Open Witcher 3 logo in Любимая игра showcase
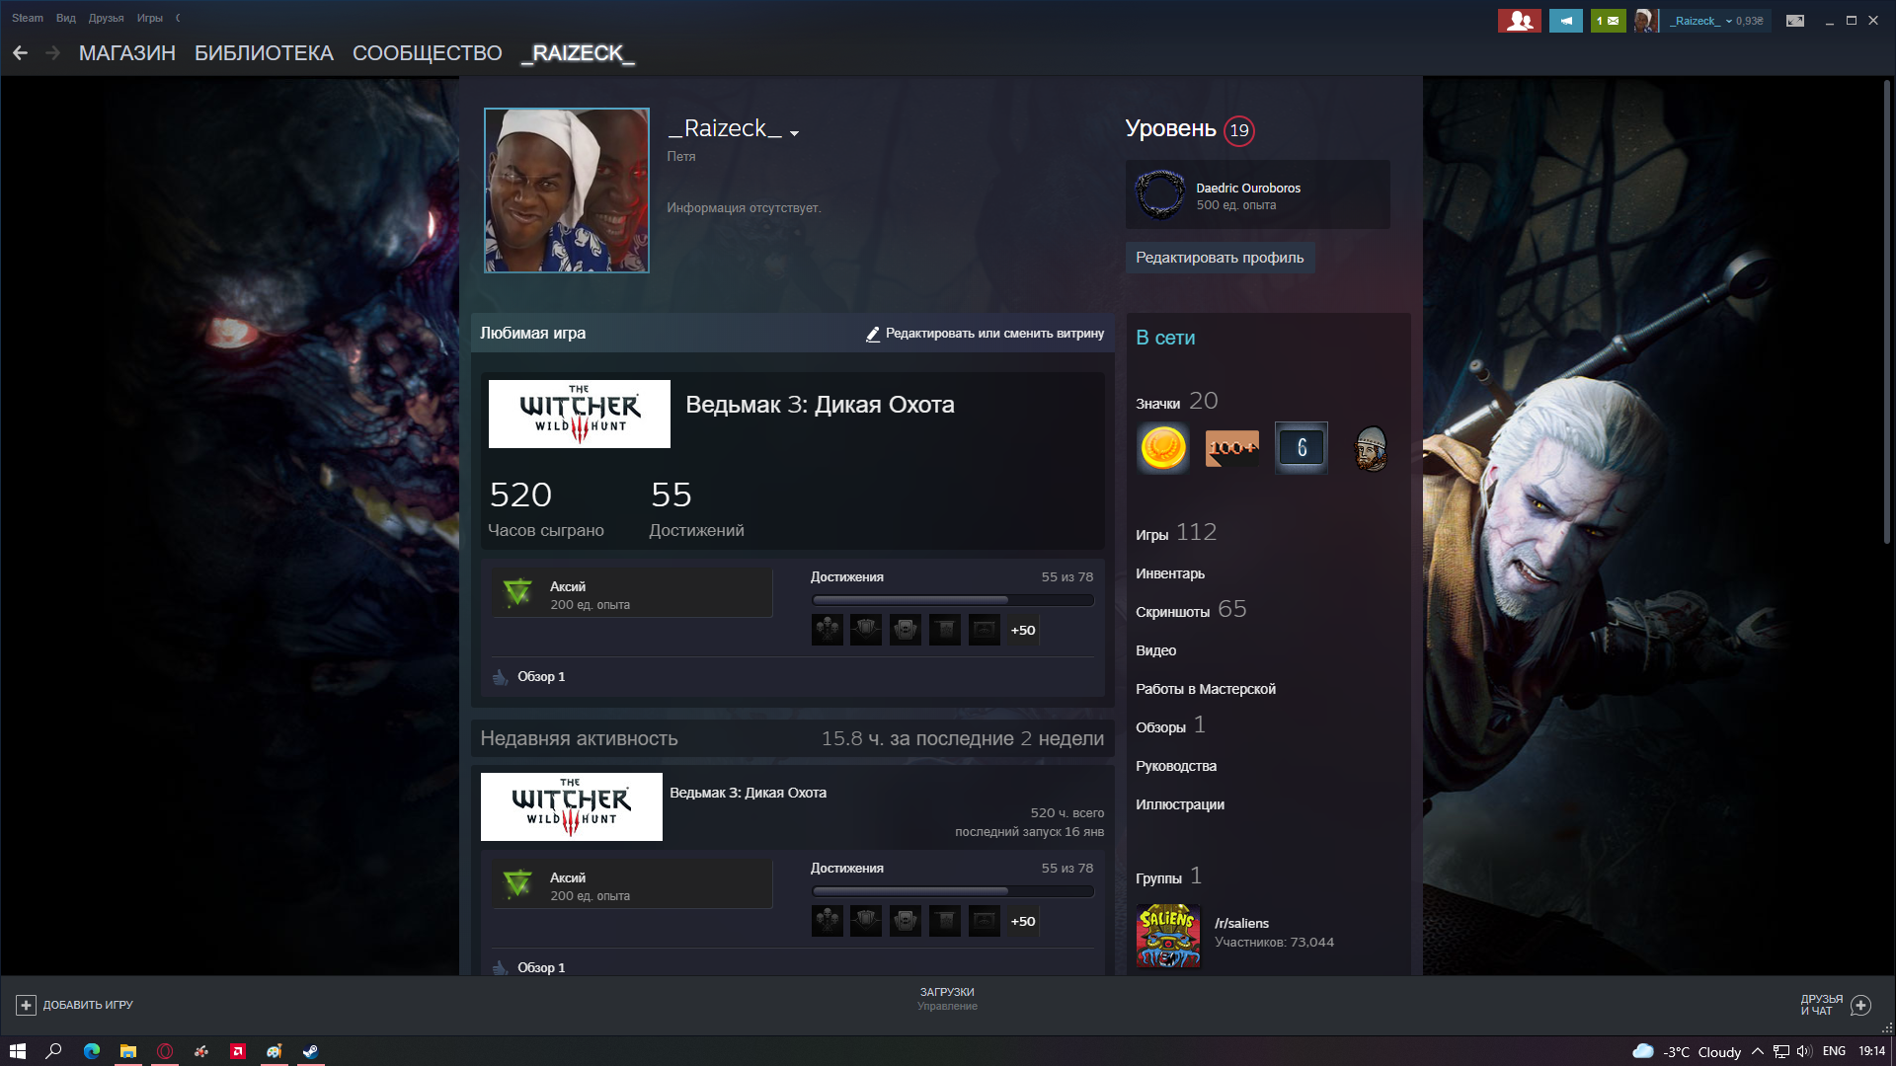1896x1066 pixels. click(x=580, y=414)
